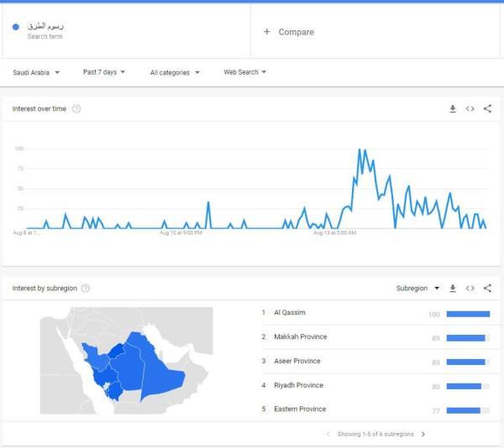Select Al Qassim in subregion list
This screenshot has height=448, width=504.
pyautogui.click(x=289, y=313)
